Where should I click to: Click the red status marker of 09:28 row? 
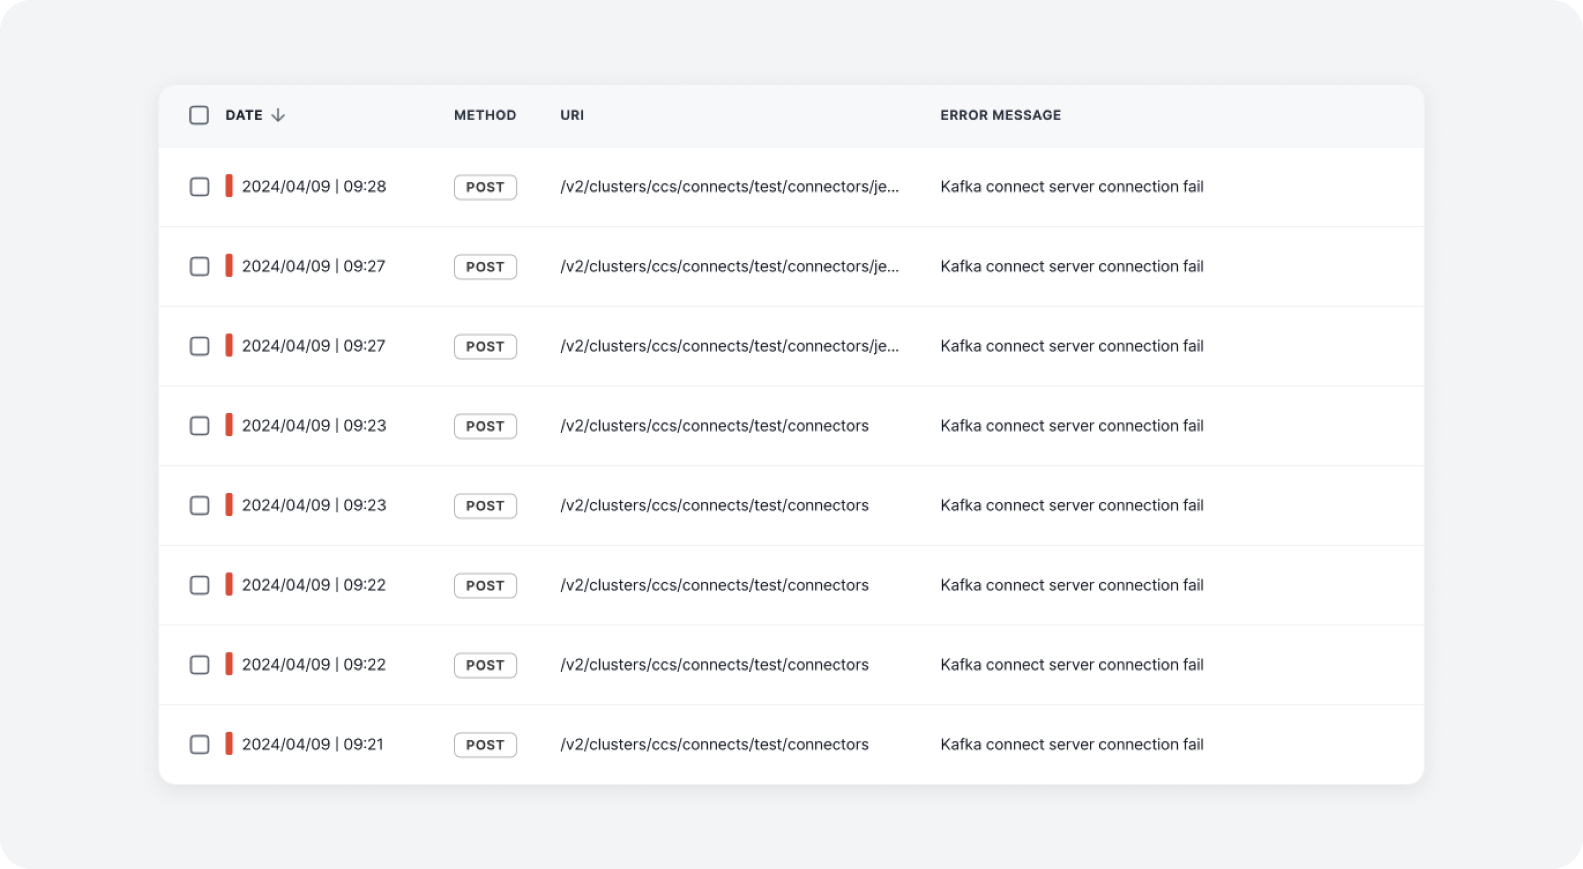(x=229, y=185)
